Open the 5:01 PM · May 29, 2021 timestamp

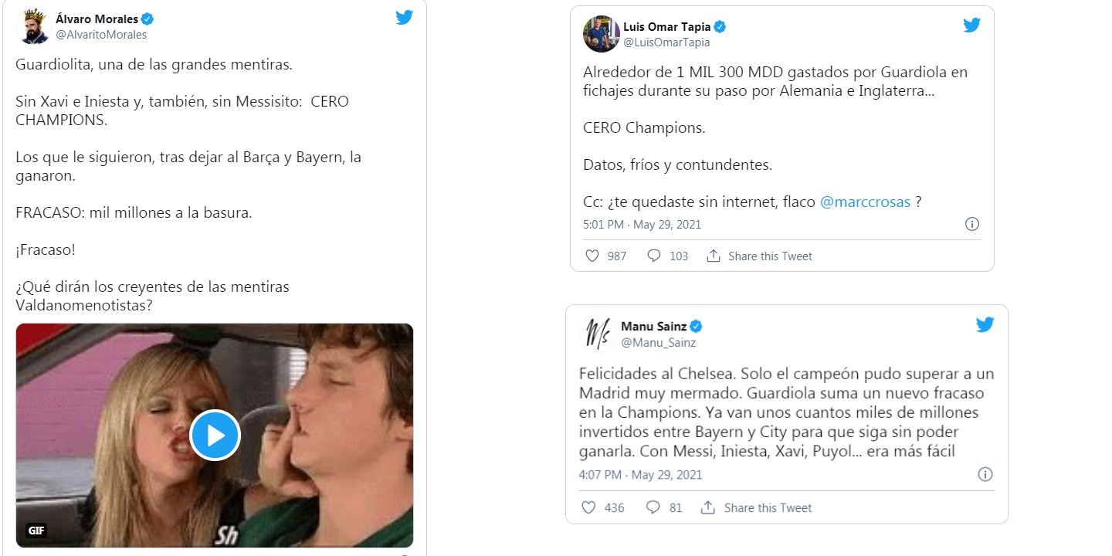point(642,225)
